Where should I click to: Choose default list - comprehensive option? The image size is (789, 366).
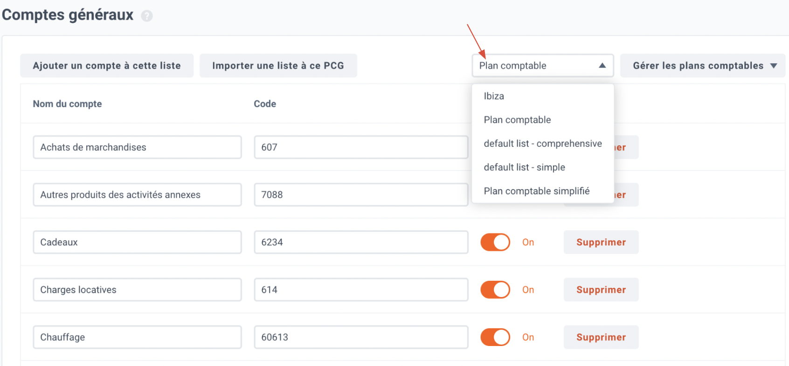point(542,143)
